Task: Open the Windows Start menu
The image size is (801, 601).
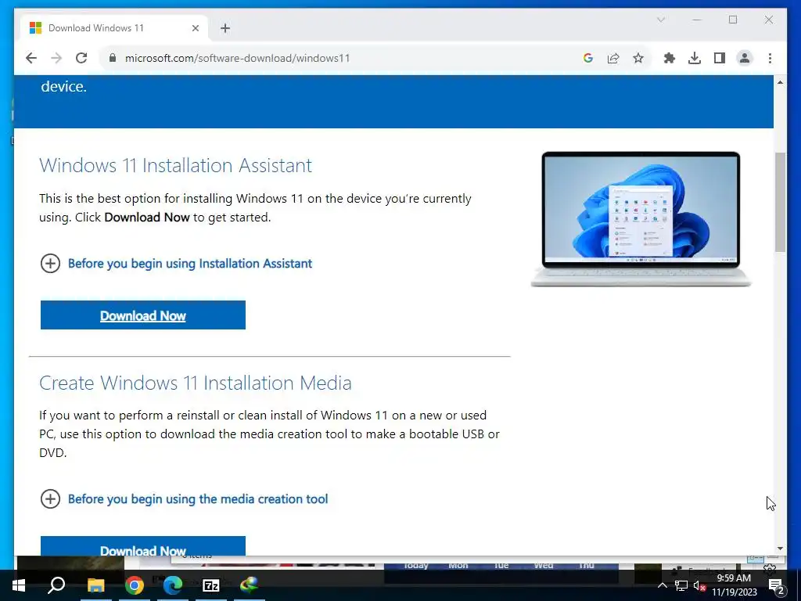Action: point(19,585)
